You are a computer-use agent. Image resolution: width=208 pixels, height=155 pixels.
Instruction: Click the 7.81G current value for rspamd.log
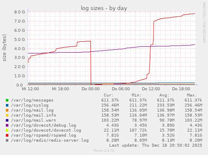(113, 135)
